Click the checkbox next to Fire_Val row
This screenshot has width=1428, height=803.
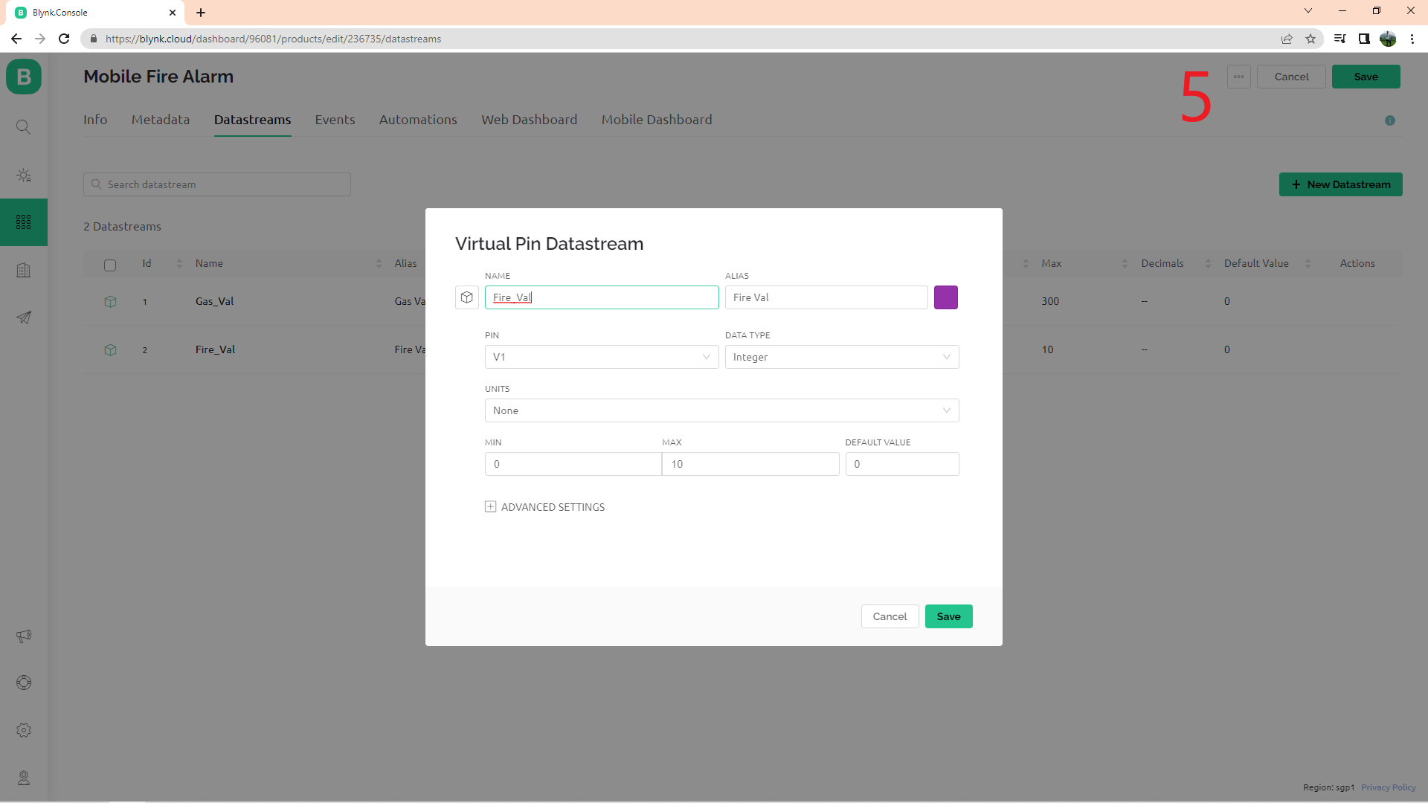[x=111, y=349]
